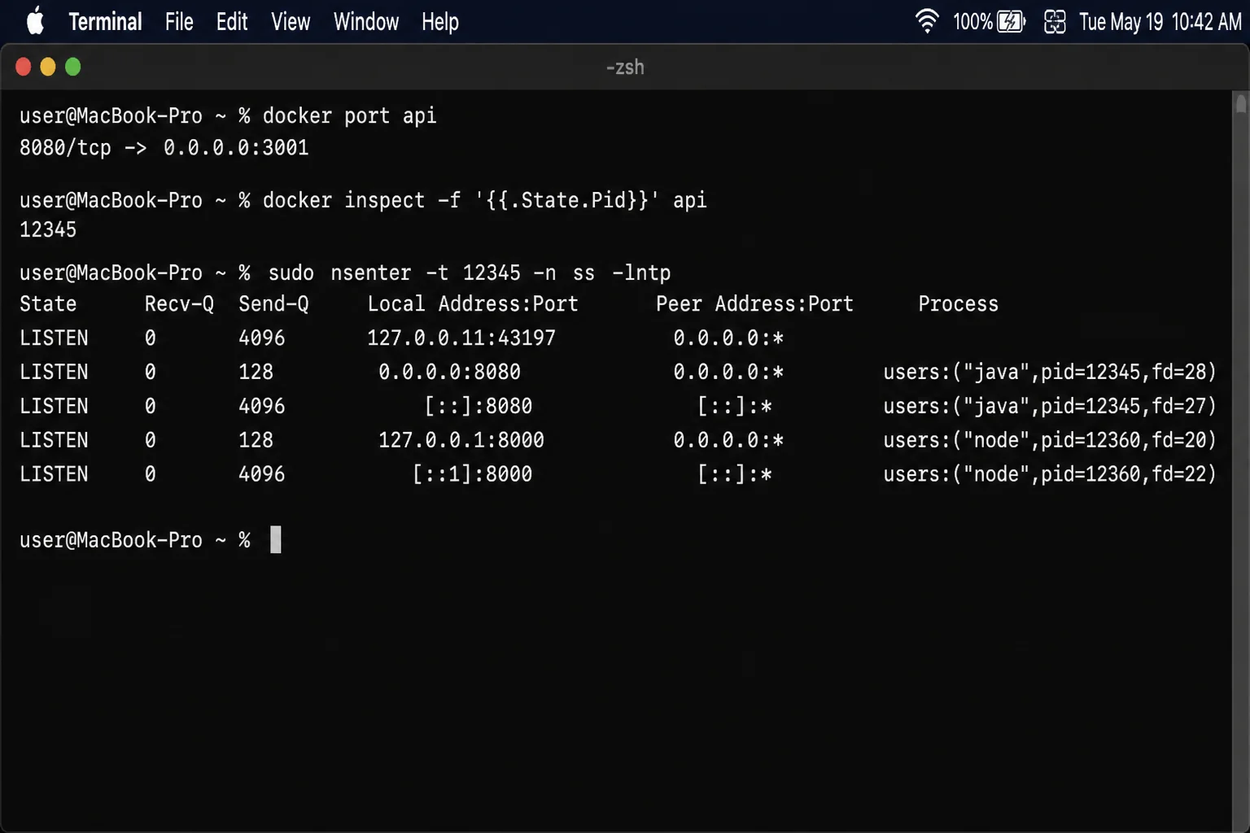Click node process entry with fd=20
This screenshot has height=833, width=1250.
[1050, 441]
